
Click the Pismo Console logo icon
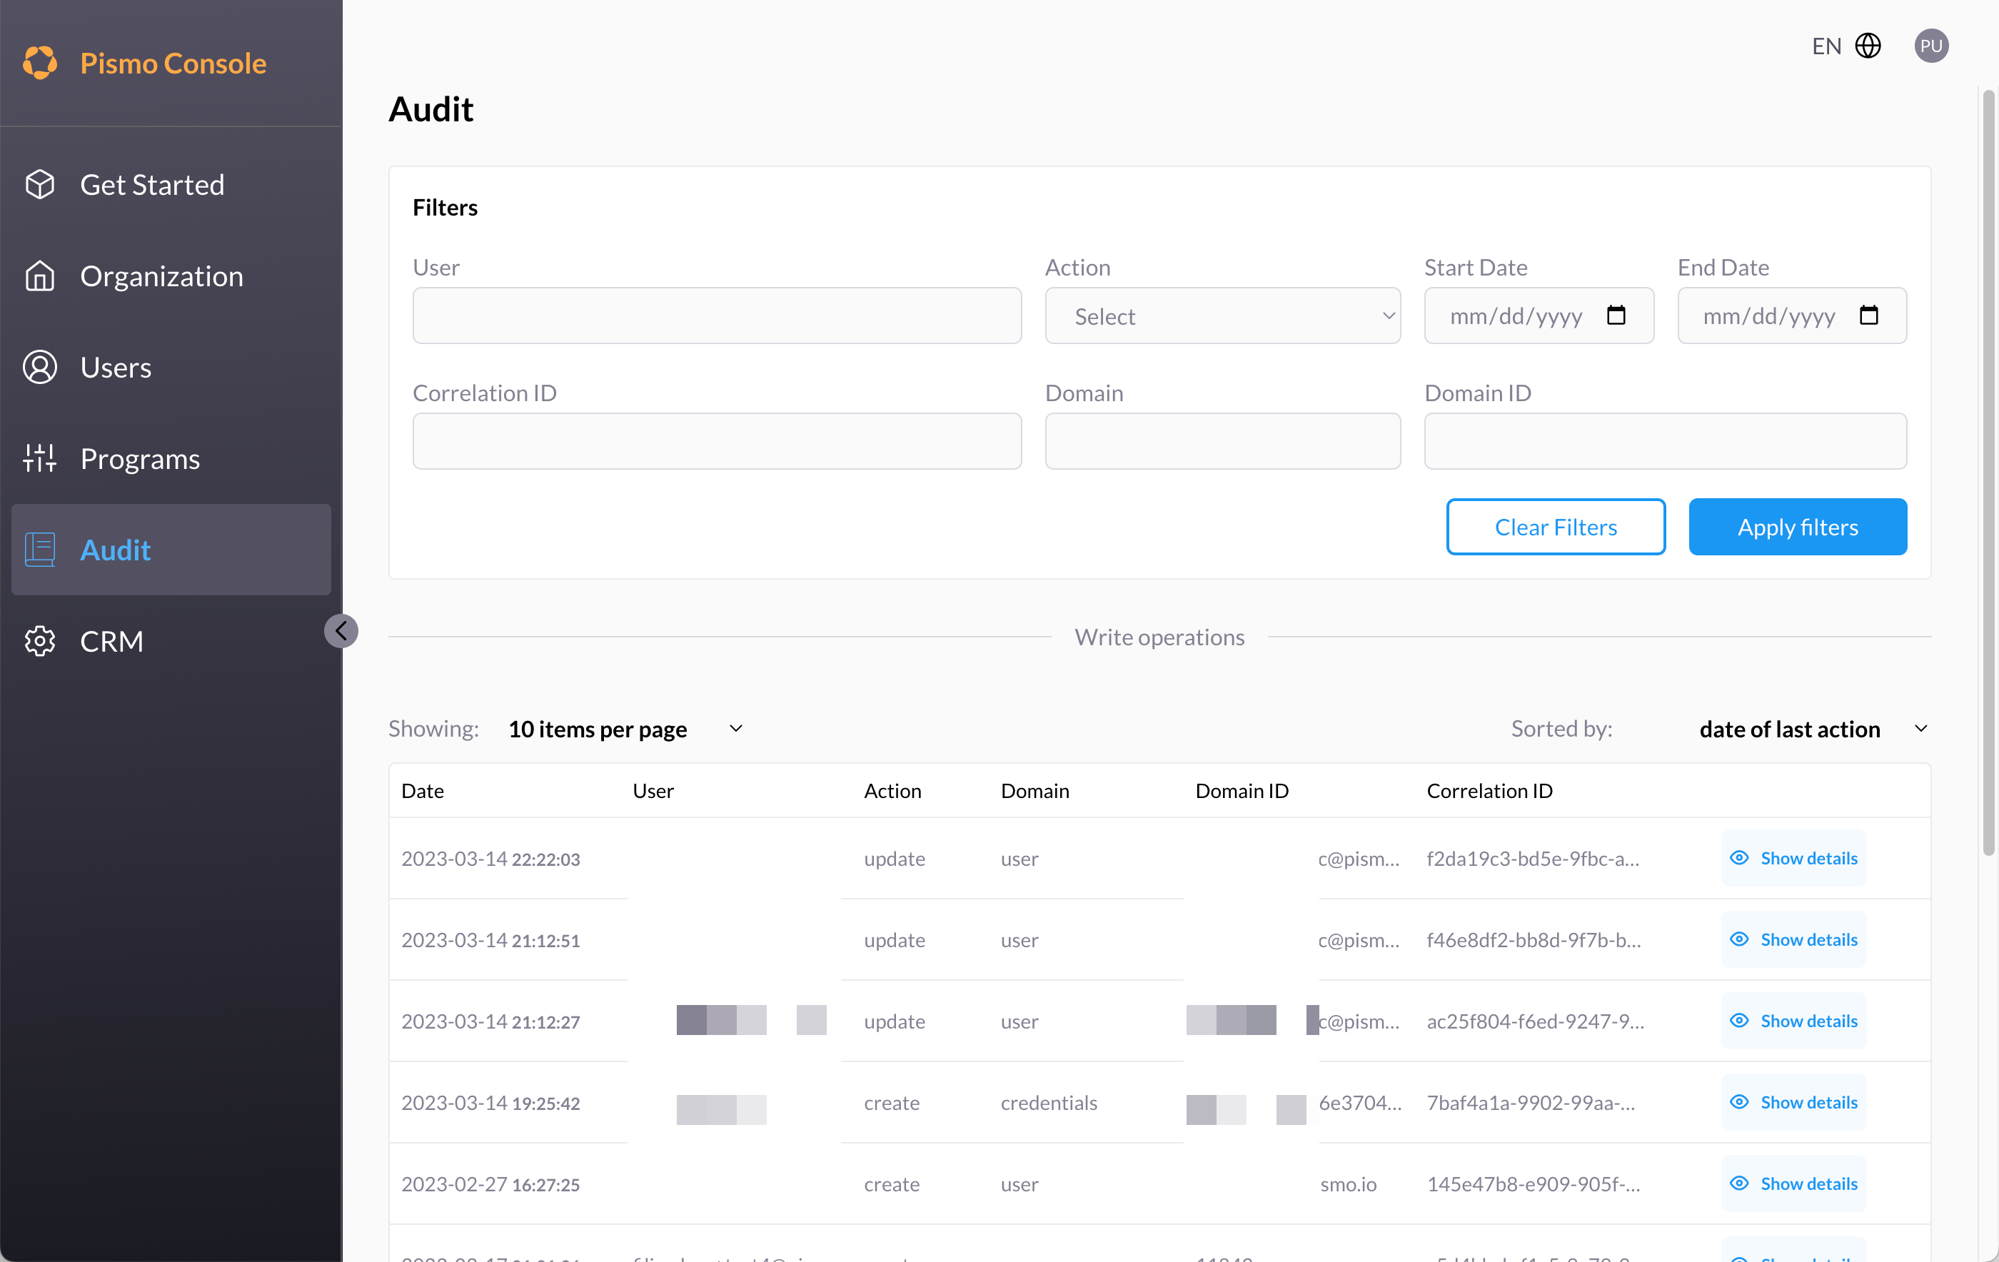pyautogui.click(x=40, y=63)
